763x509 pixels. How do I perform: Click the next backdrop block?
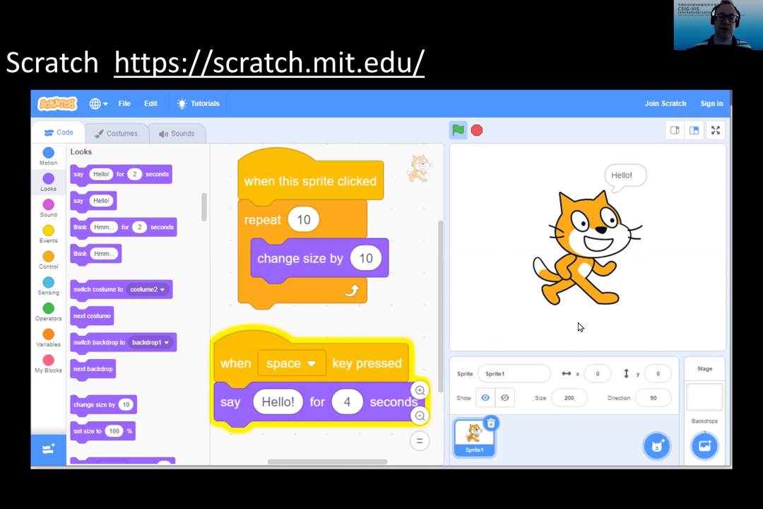point(93,369)
